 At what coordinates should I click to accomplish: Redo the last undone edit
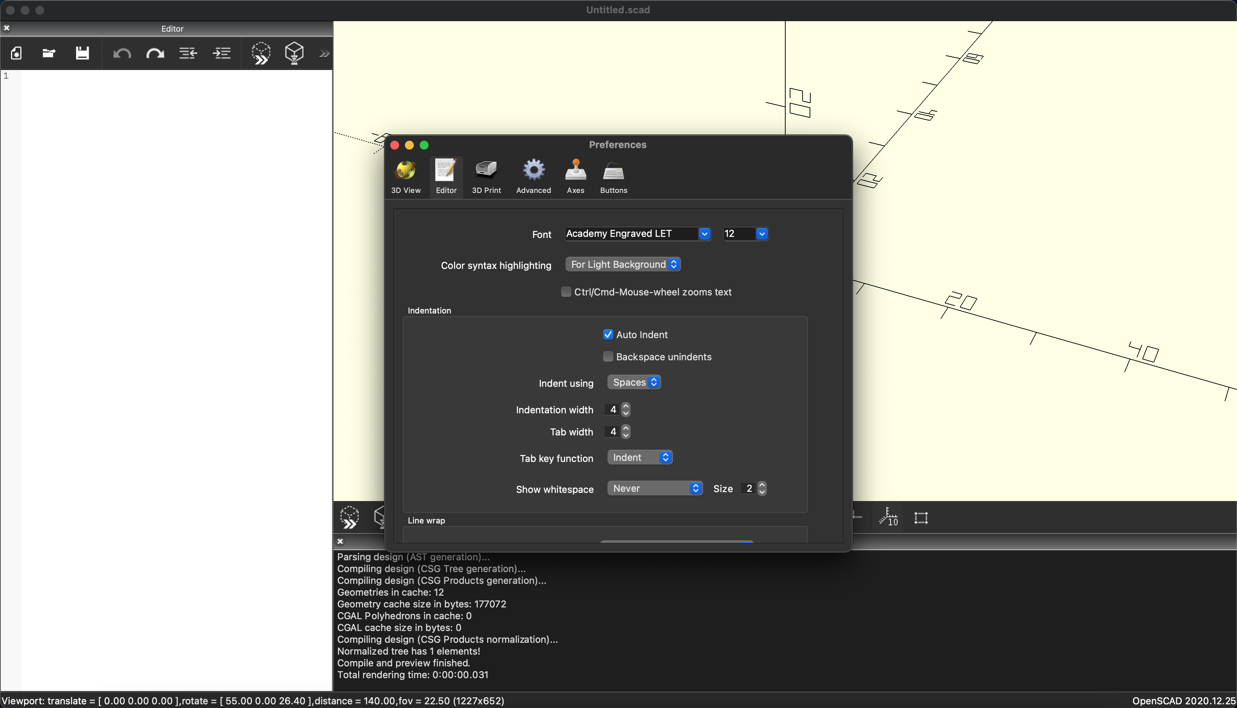point(155,53)
